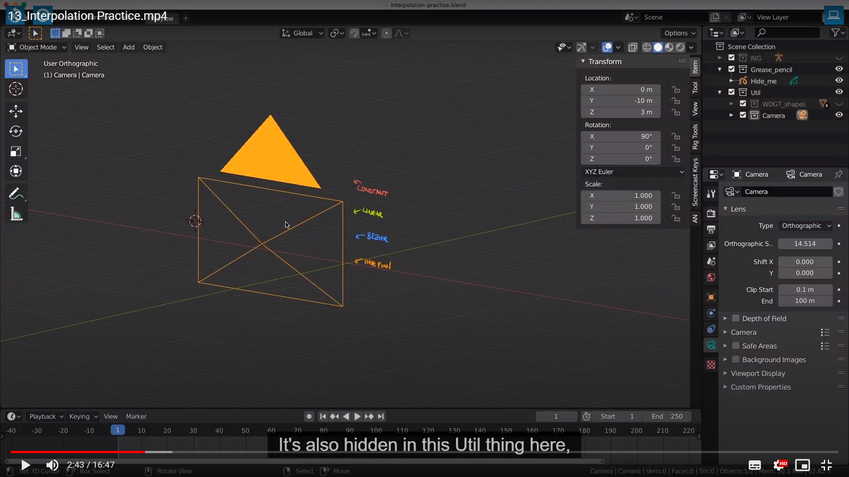Open the Keying popover in timeline

(83, 416)
